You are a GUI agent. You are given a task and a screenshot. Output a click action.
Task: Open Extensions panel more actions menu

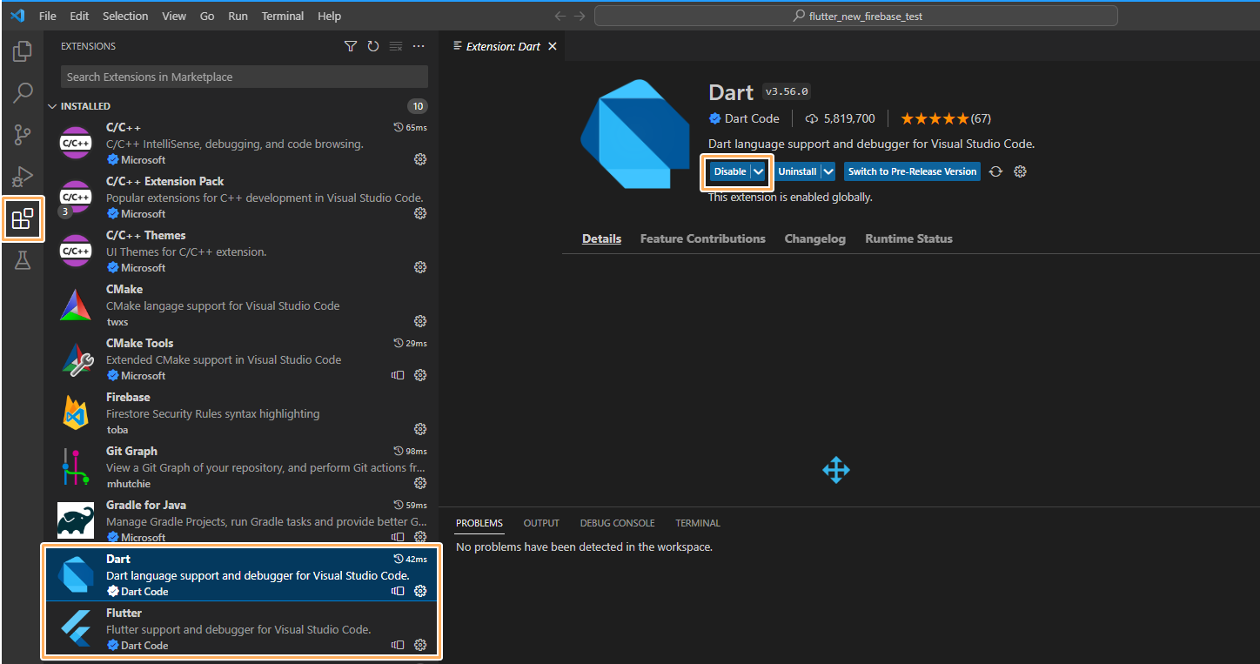pyautogui.click(x=419, y=46)
